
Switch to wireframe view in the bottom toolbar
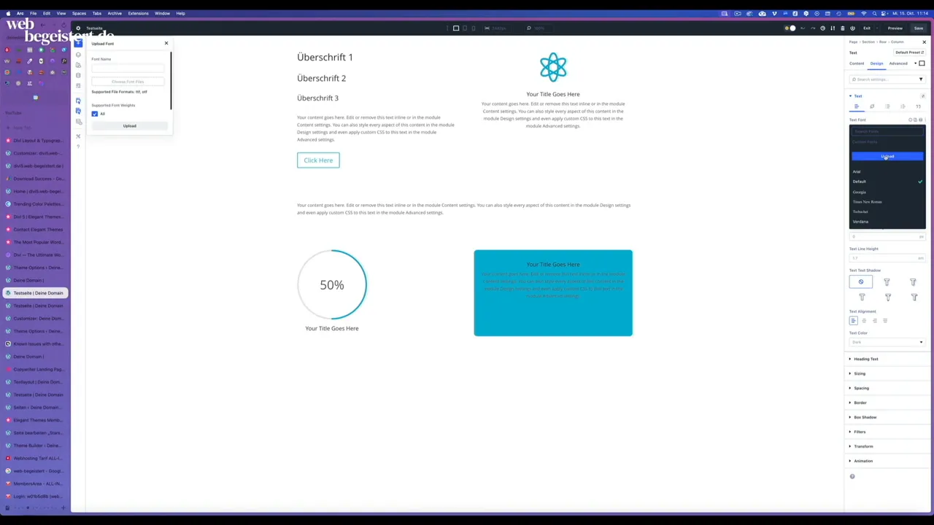click(x=447, y=28)
